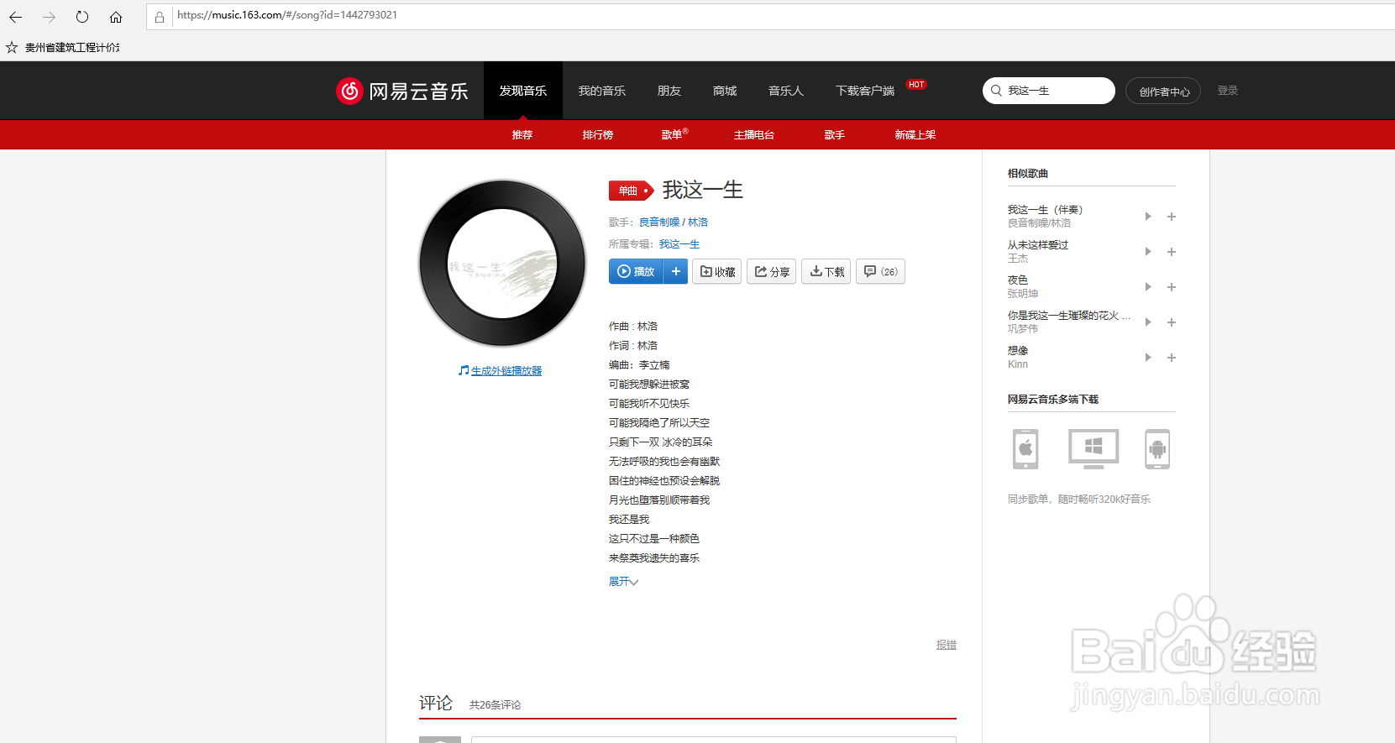
Task: Open the Kinn artist link
Action: tap(1018, 364)
